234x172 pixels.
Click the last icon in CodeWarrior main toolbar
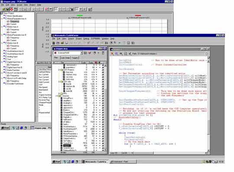(133, 43)
